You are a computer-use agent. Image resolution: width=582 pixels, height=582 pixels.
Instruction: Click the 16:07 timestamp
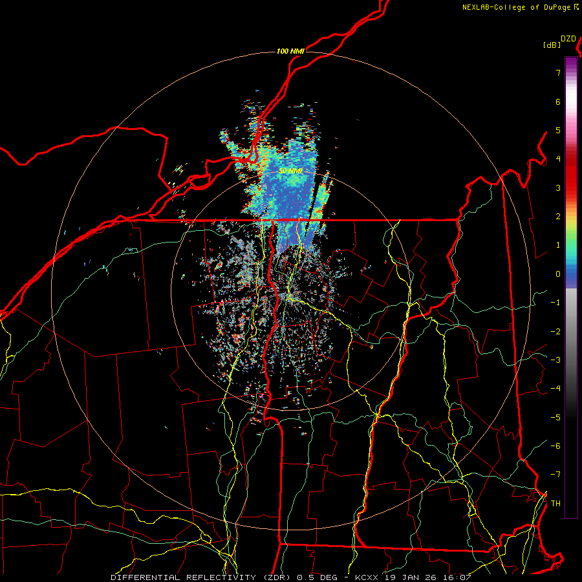[456, 577]
